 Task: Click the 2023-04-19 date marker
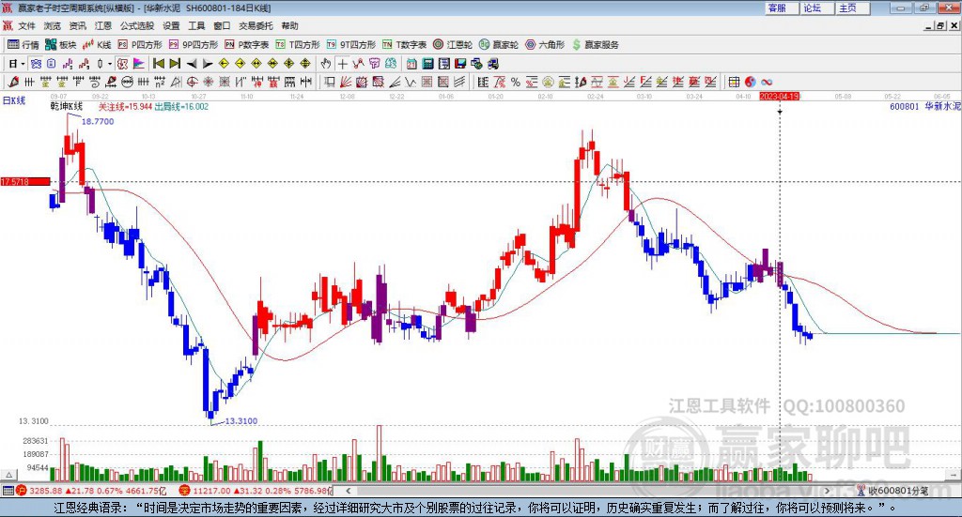779,96
